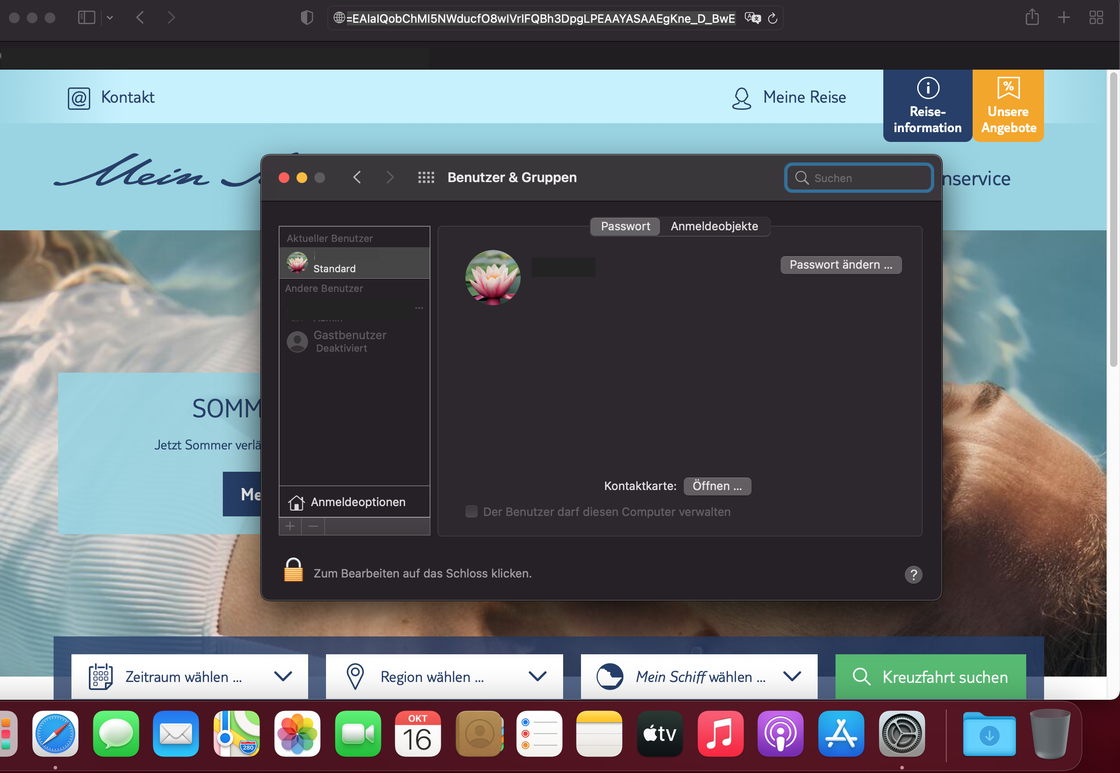1120x773 pixels.
Task: Click the Passwort ändern button
Action: pyautogui.click(x=840, y=265)
